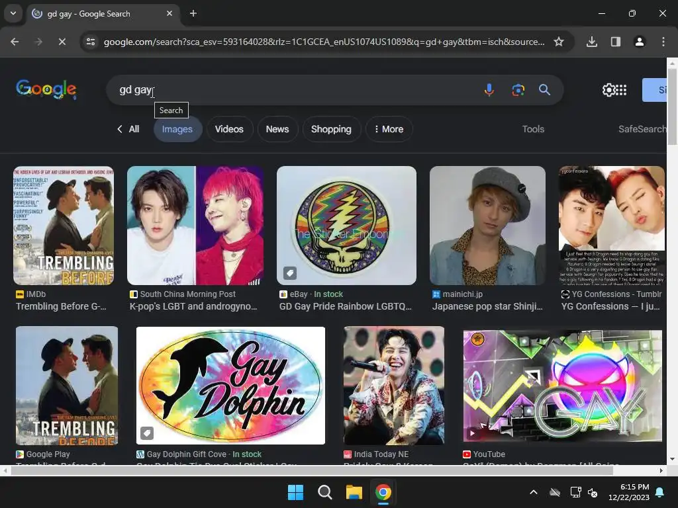Close the 'gd gay - Google Search' tab

point(169,13)
